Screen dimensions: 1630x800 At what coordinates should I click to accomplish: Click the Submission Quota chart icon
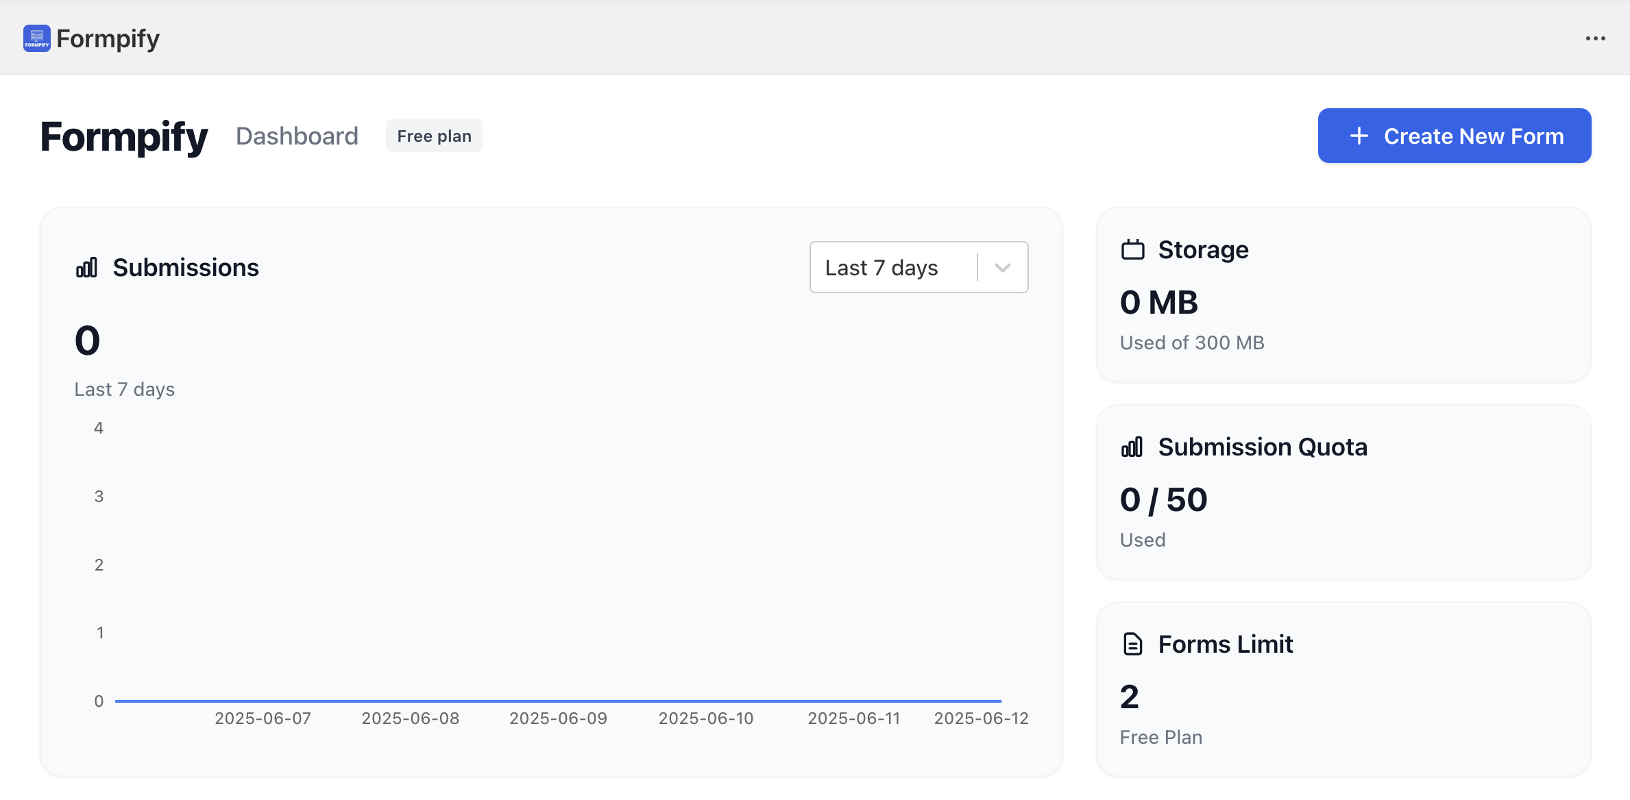[1132, 447]
